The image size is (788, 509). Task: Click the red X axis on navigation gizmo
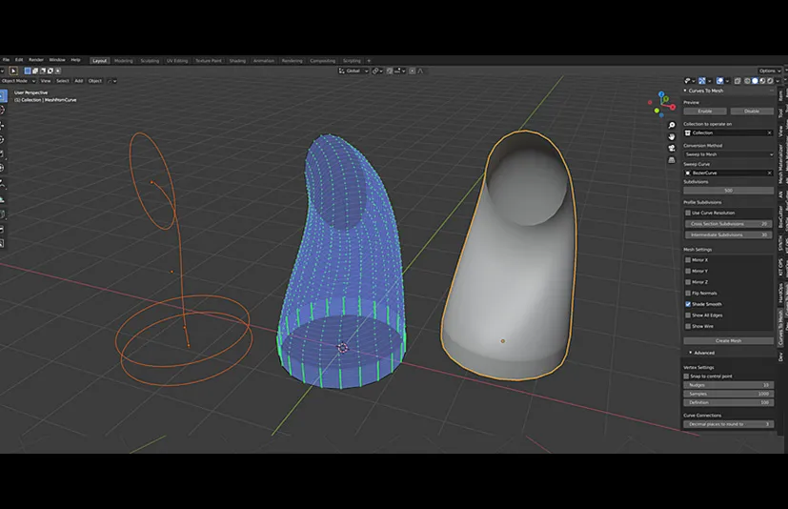point(673,107)
